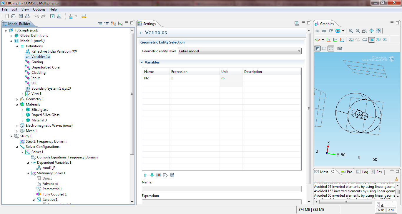Expand the Geometry 1 tree node
This screenshot has height=214, width=402.
coord(17,99)
